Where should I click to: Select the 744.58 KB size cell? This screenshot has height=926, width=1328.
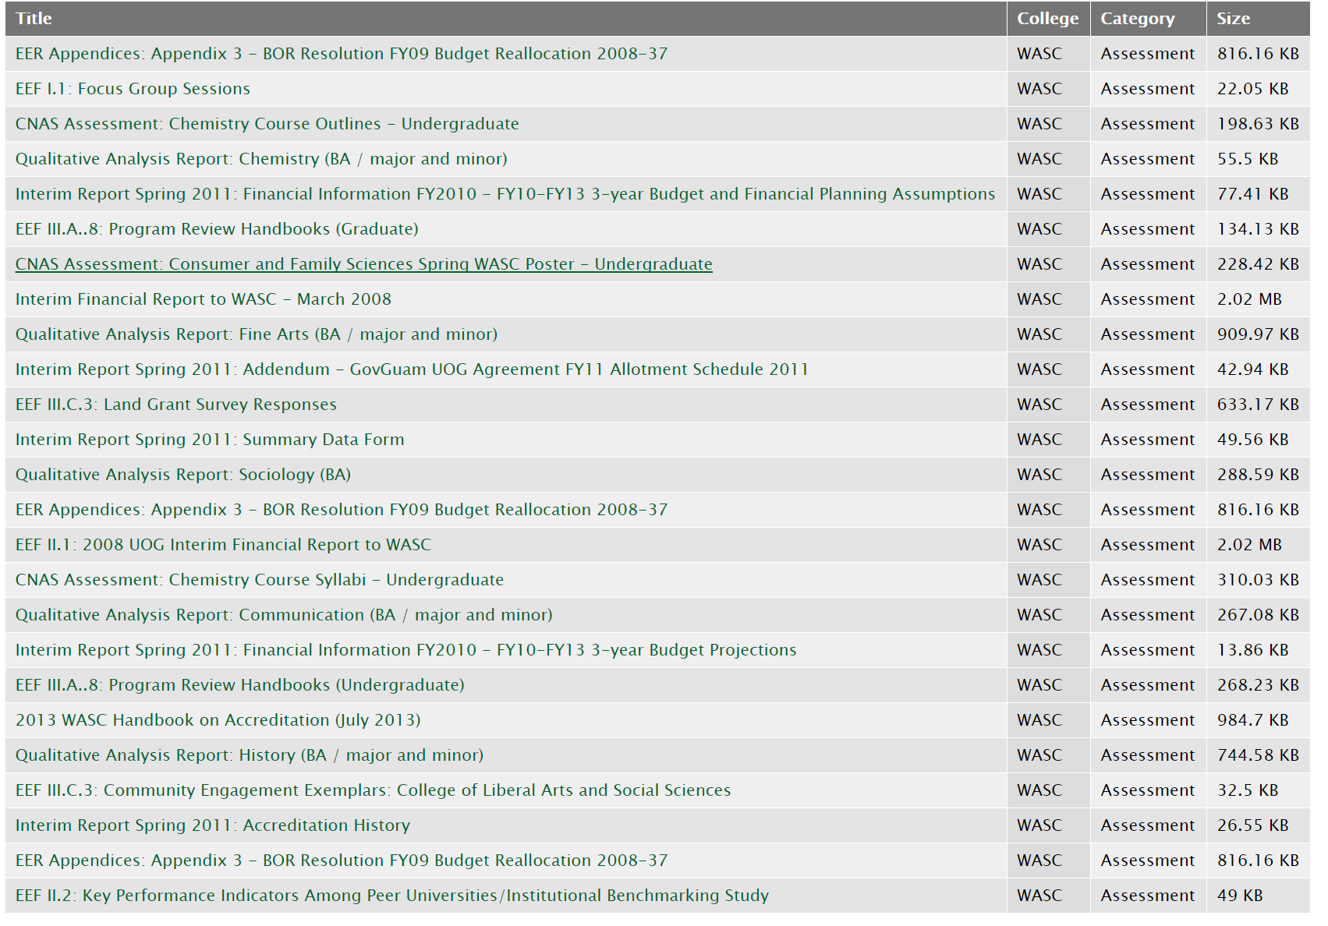click(x=1258, y=755)
